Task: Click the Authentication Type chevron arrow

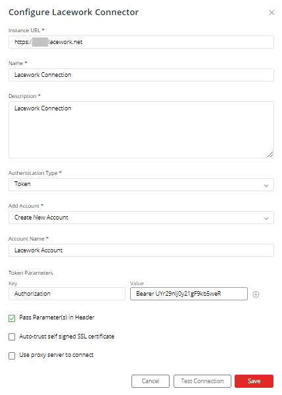Action: (266, 185)
